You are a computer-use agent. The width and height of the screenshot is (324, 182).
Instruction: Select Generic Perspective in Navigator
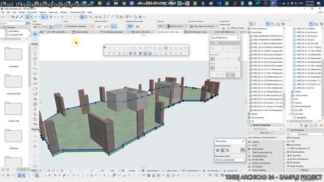pyautogui.click(x=265, y=125)
